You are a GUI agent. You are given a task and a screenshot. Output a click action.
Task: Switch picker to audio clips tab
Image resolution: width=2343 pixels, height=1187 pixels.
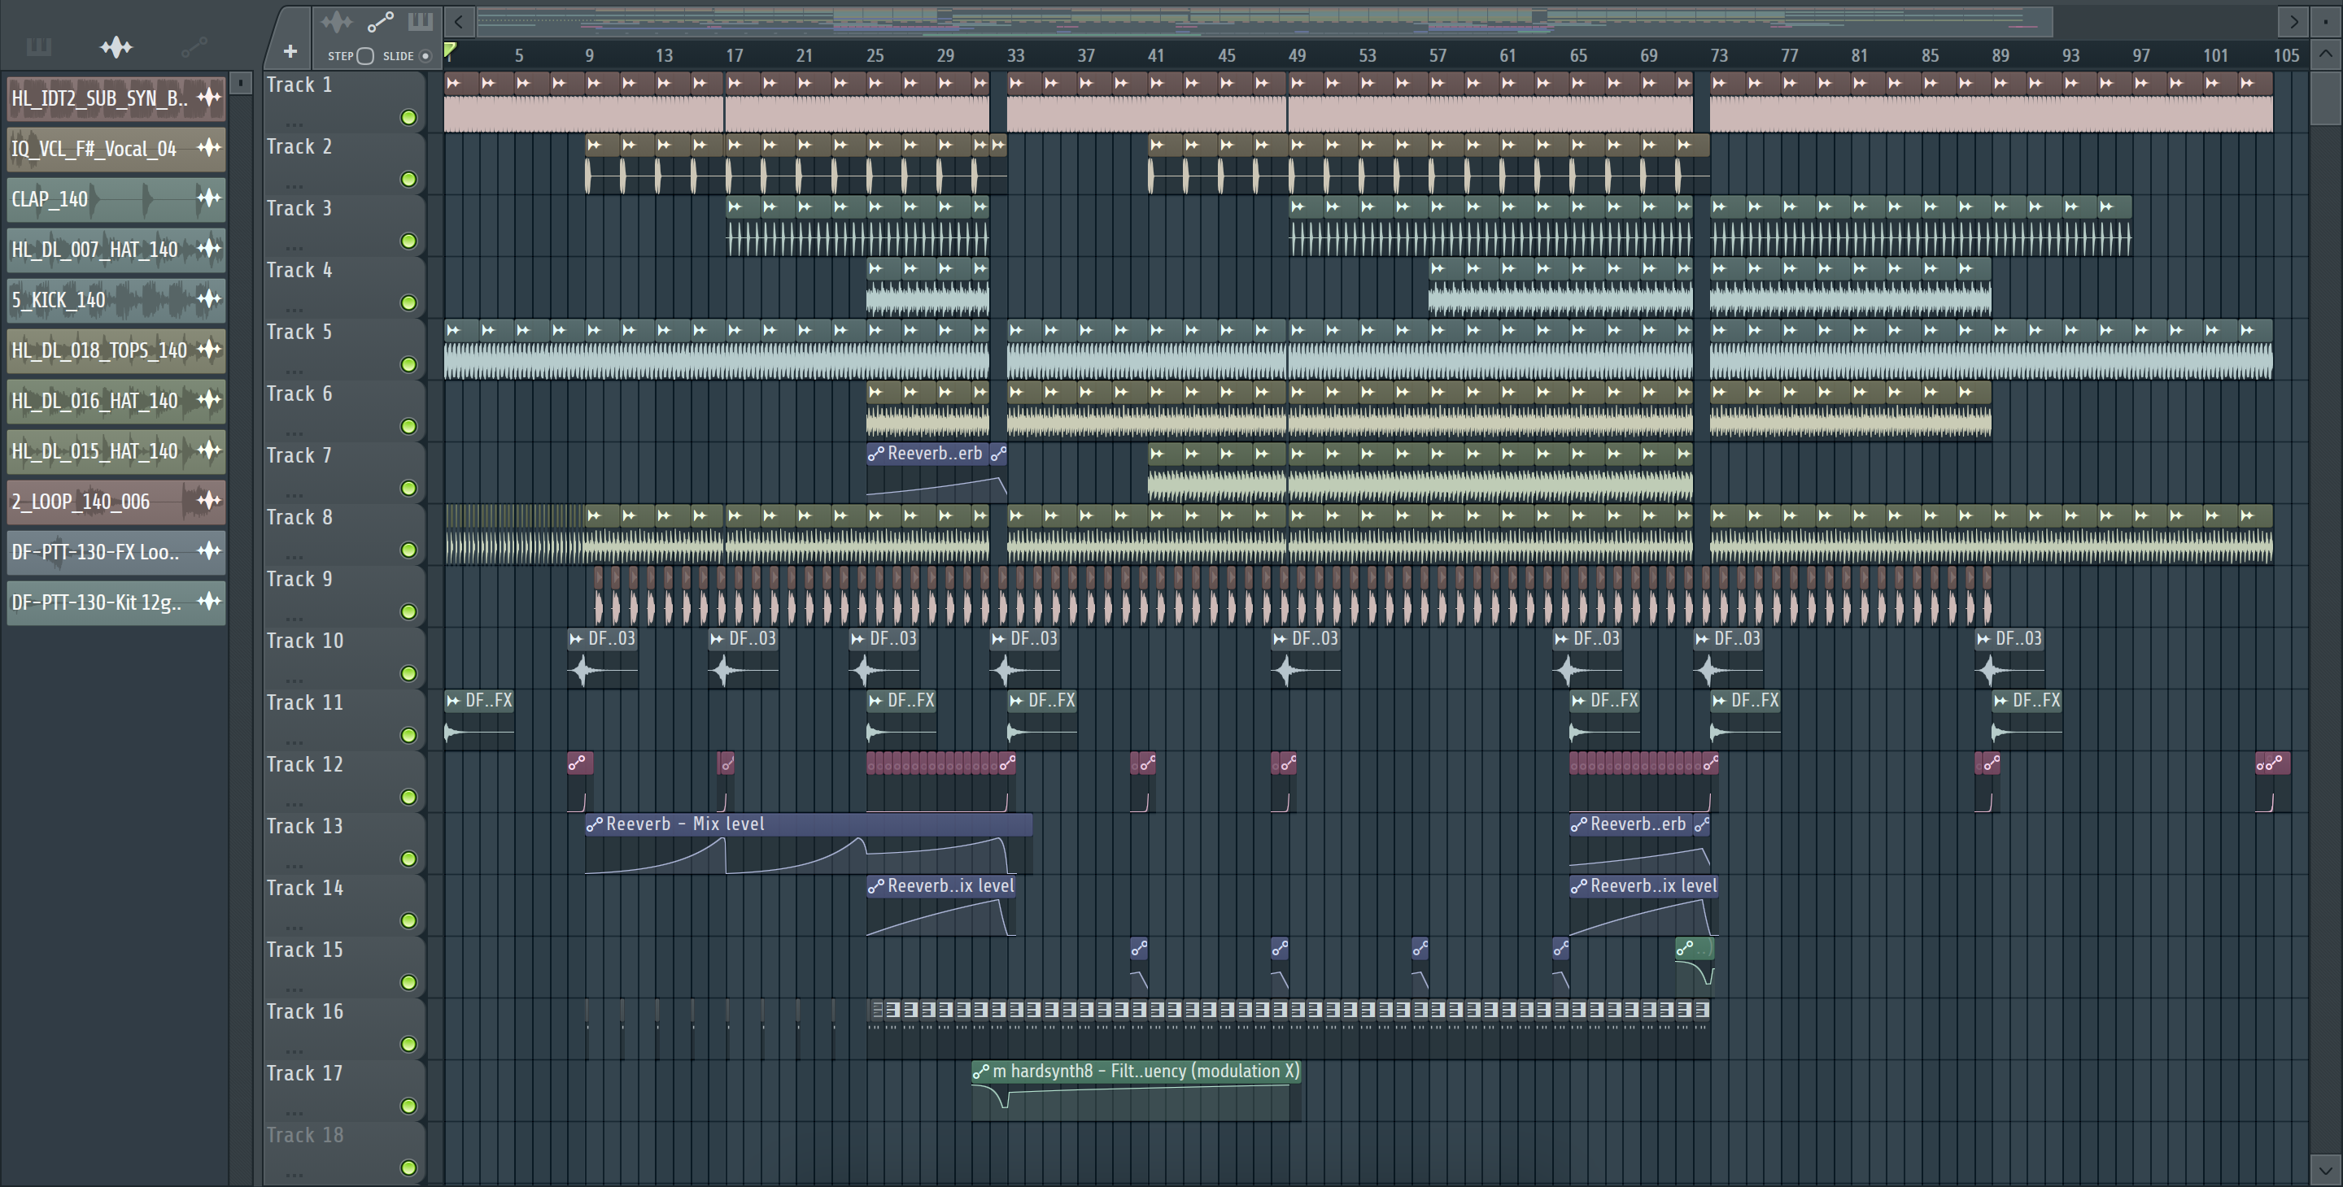[x=116, y=46]
